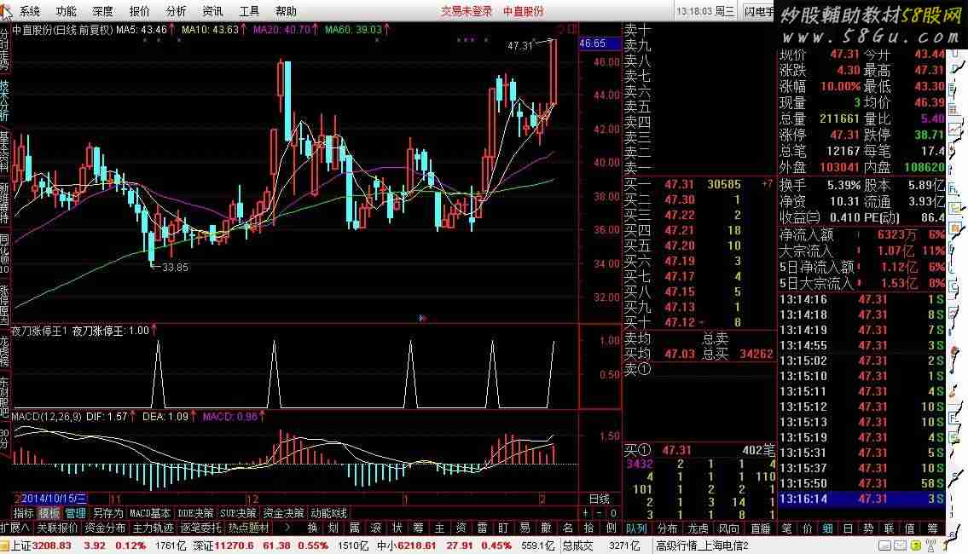Open the 主力轨迹 tab
This screenshot has width=968, height=554.
pyautogui.click(x=154, y=528)
